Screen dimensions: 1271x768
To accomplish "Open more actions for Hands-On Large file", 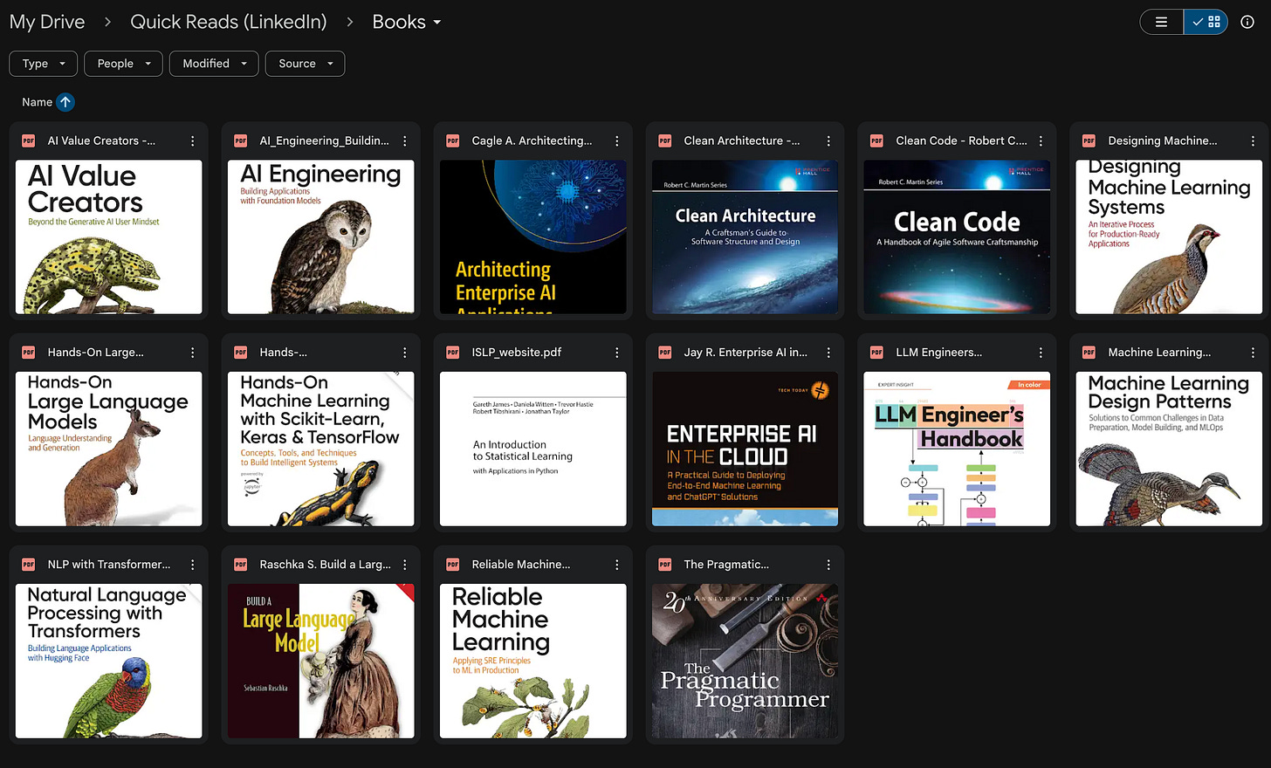I will click(193, 353).
